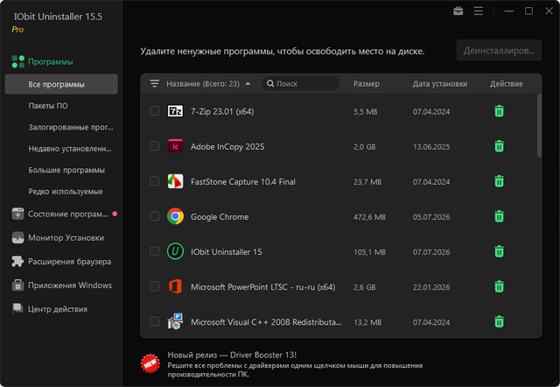Click the trash icon for Google Chrome

[x=499, y=216]
